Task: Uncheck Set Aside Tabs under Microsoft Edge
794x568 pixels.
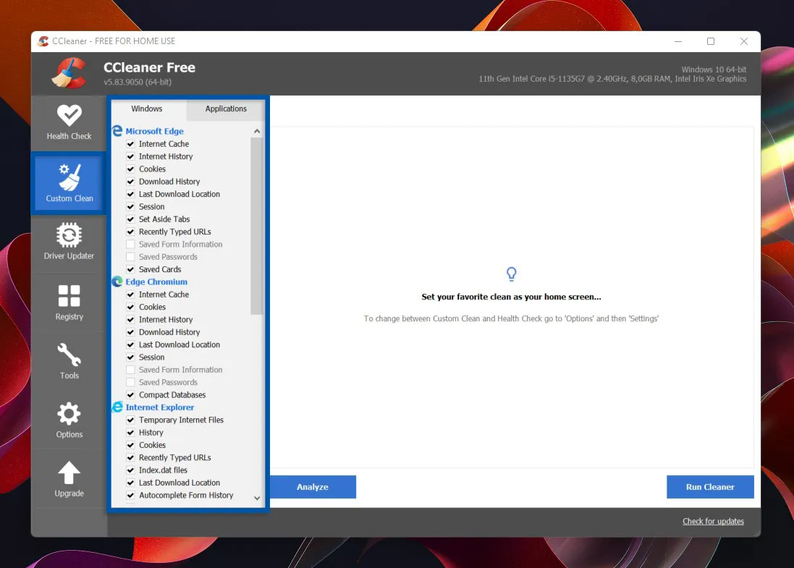Action: tap(131, 219)
